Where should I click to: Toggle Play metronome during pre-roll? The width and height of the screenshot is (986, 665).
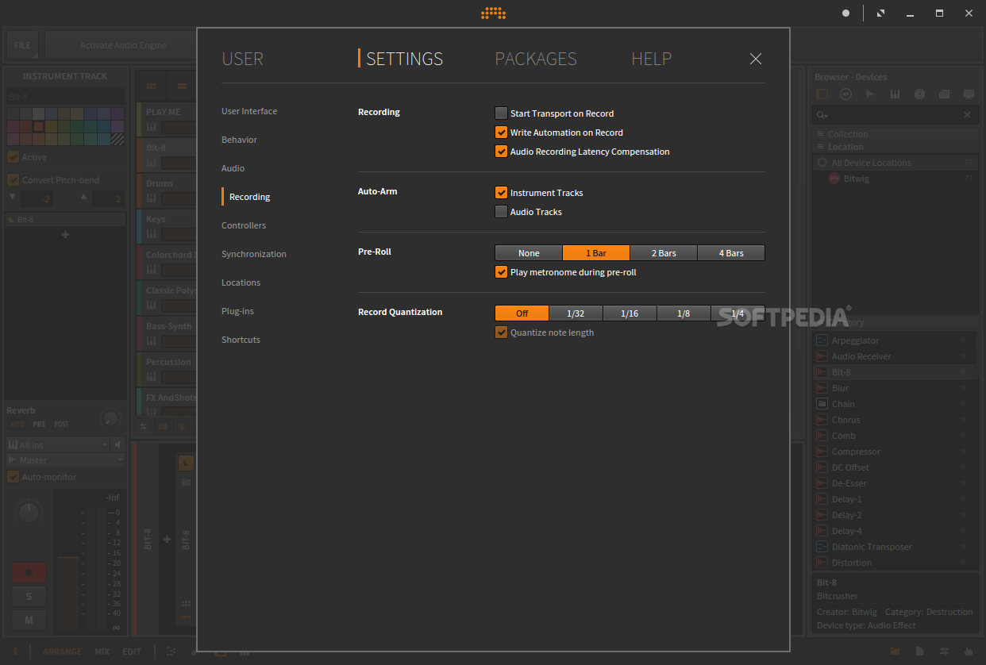coord(501,272)
